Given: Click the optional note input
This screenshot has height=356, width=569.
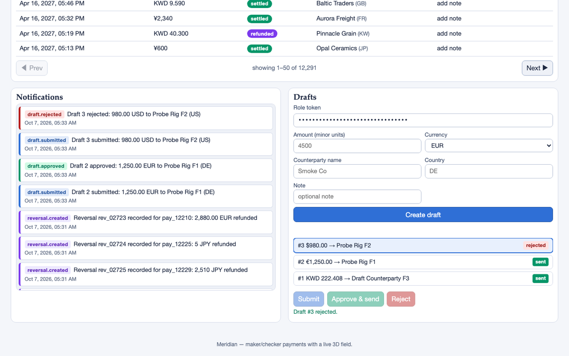Looking at the screenshot, I should [357, 197].
